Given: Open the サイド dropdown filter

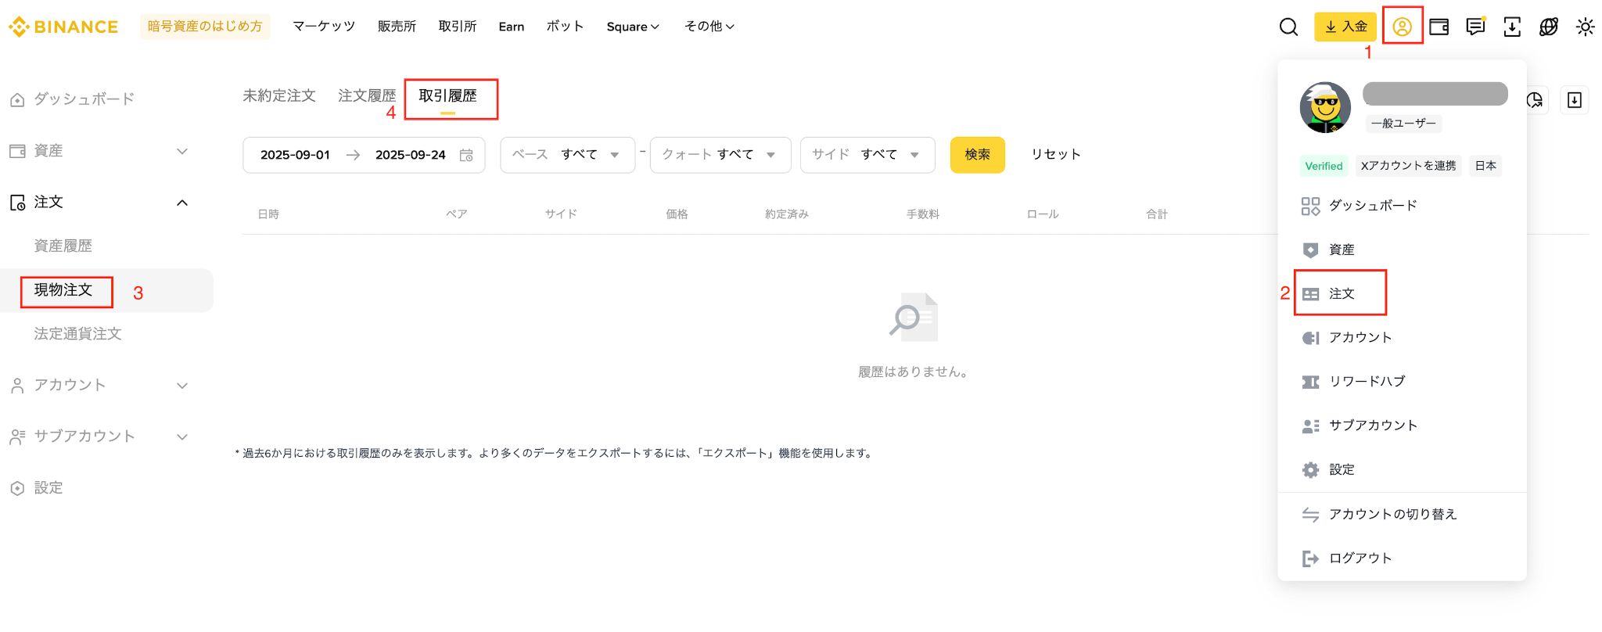Looking at the screenshot, I should pos(867,155).
